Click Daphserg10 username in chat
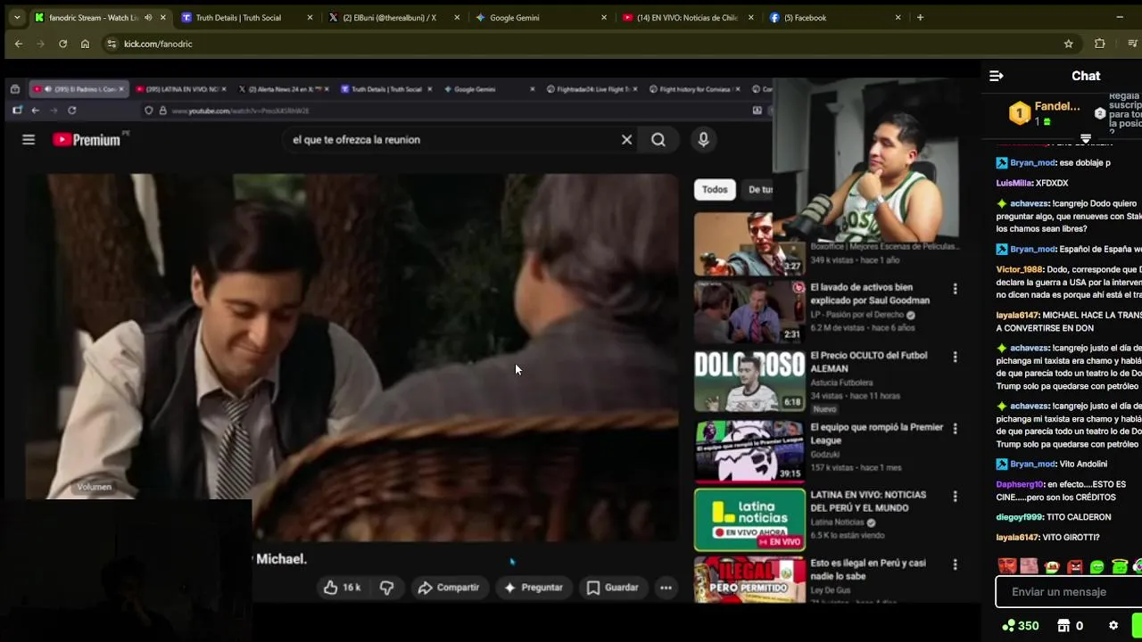Image resolution: width=1142 pixels, height=642 pixels. (x=1020, y=485)
